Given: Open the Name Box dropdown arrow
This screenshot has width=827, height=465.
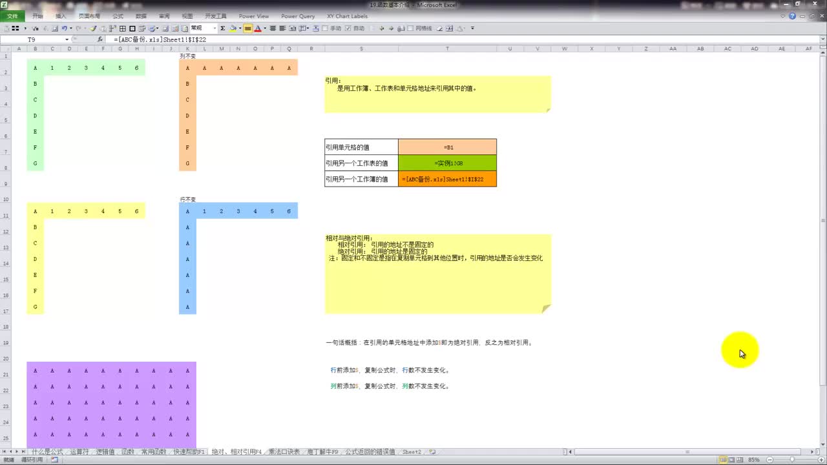Looking at the screenshot, I should coord(67,39).
